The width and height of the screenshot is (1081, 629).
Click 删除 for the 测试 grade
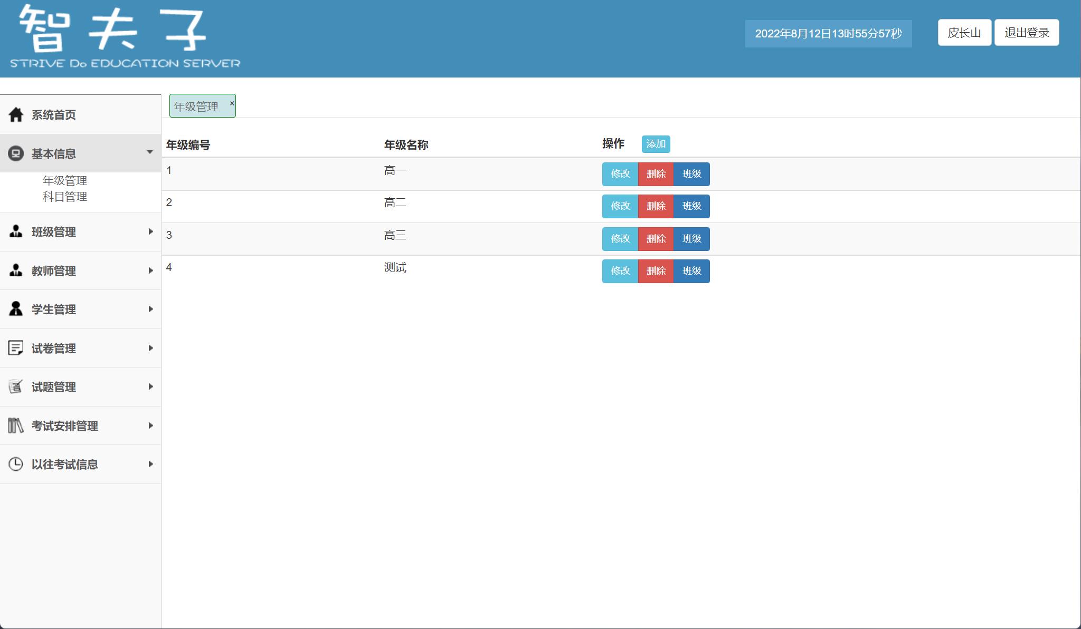click(x=656, y=271)
